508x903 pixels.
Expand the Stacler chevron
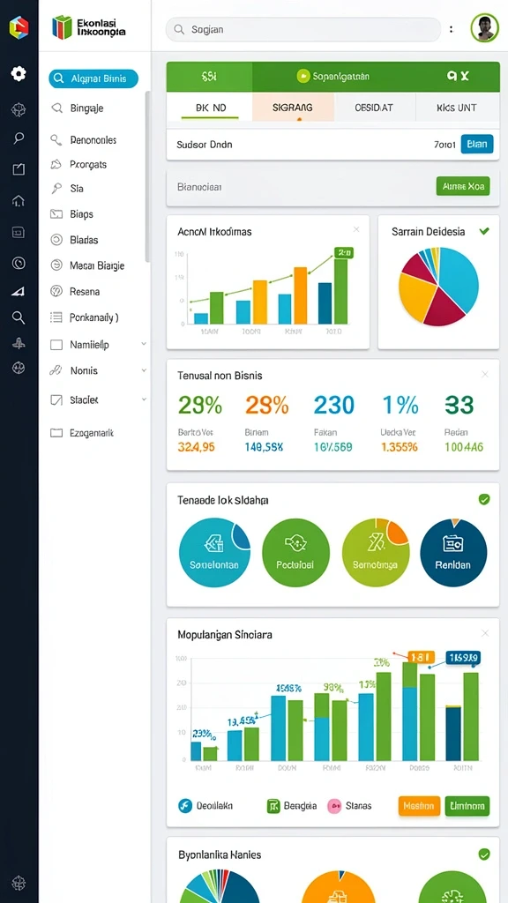tap(144, 399)
